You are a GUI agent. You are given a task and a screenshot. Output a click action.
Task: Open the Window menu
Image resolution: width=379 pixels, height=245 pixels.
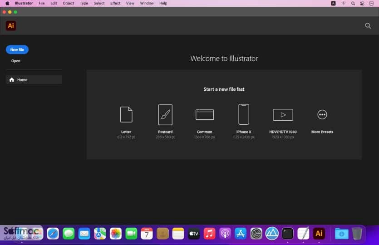click(147, 3)
